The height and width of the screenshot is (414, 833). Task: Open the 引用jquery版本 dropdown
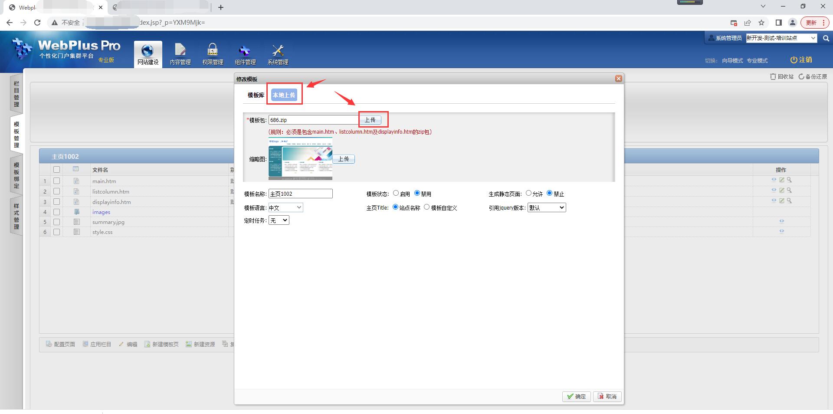(x=547, y=208)
